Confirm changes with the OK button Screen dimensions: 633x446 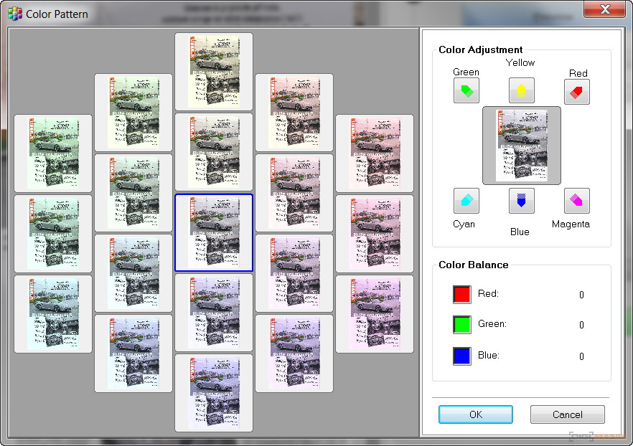pyautogui.click(x=475, y=414)
